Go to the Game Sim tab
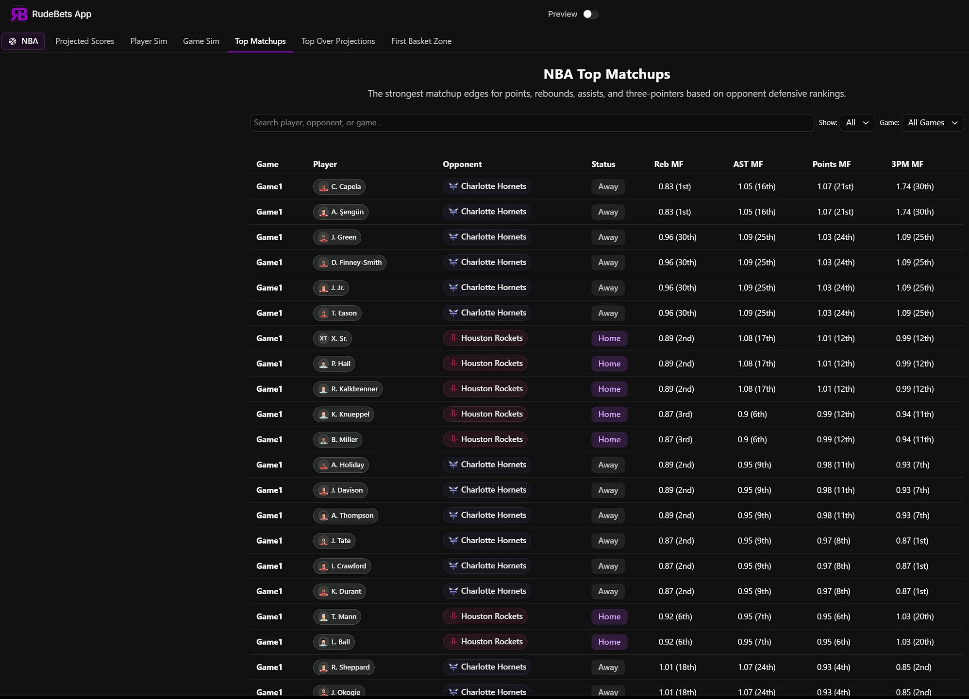969x699 pixels. (201, 41)
